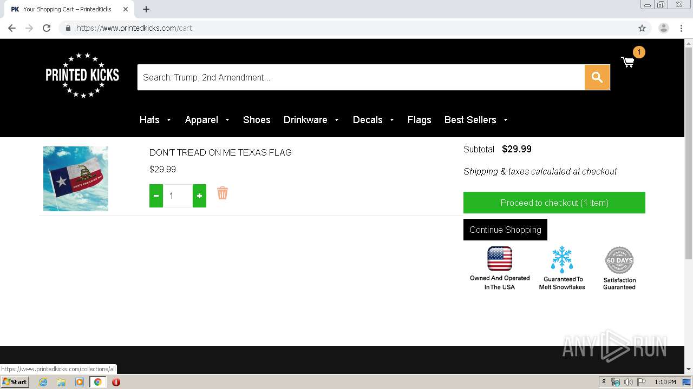Screen dimensions: 693x389
Task: Click the Printed Kicks logo
Action: tap(82, 75)
